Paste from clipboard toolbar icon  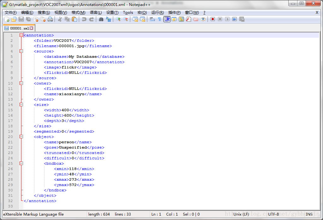pyautogui.click(x=74, y=19)
